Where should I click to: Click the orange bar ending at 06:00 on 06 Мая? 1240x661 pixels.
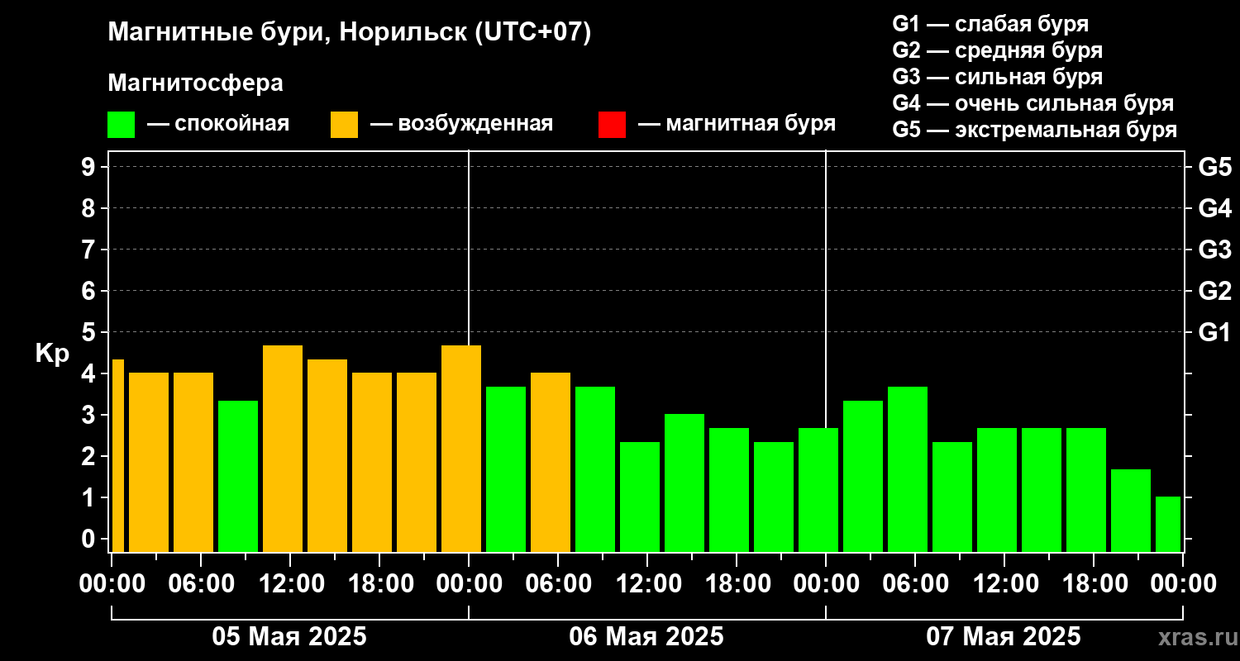coord(551,462)
